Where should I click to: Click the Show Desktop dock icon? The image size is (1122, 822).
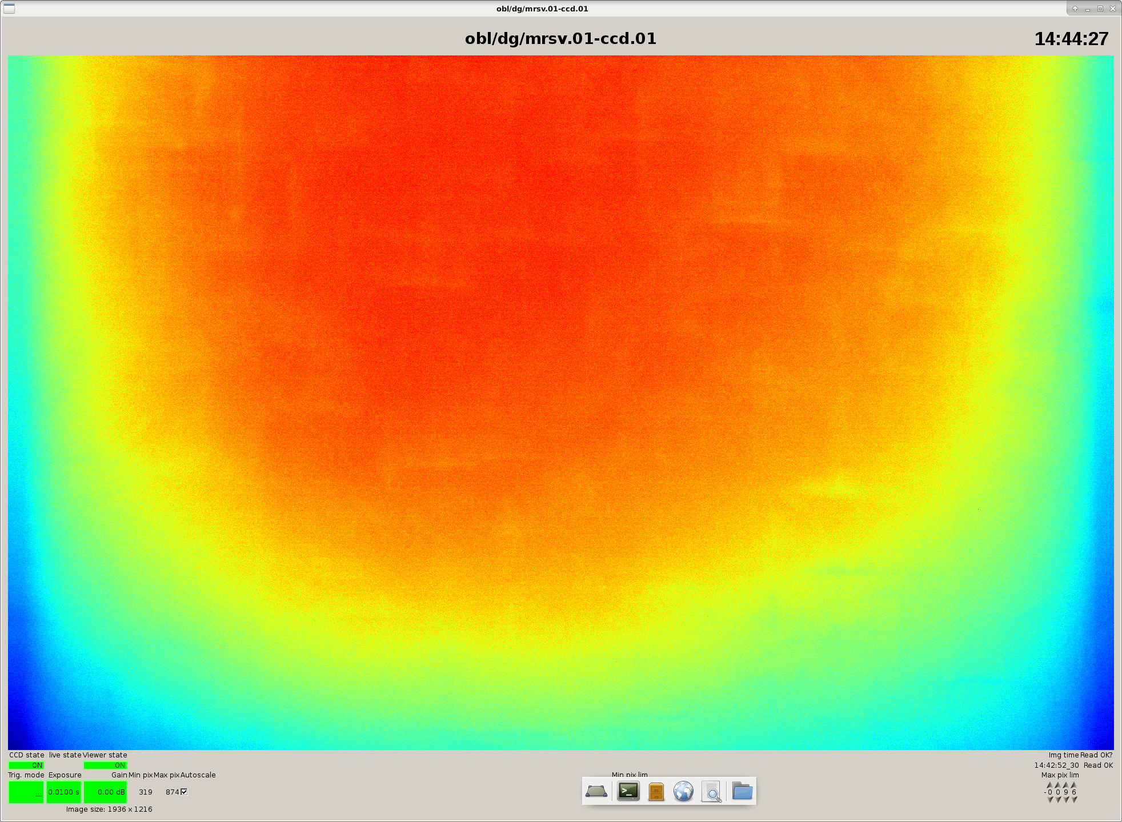tap(596, 792)
